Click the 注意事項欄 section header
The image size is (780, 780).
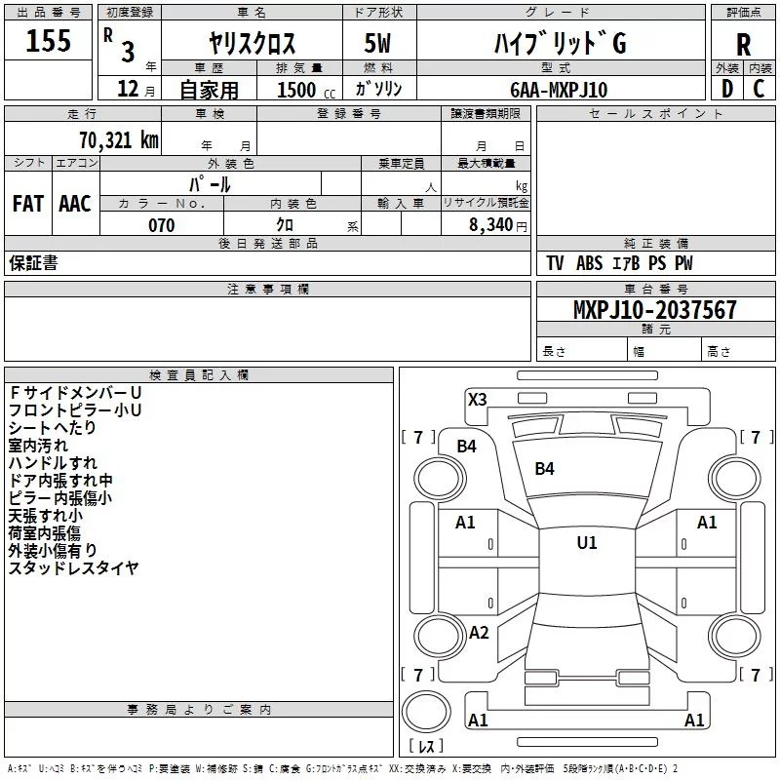[x=267, y=289]
